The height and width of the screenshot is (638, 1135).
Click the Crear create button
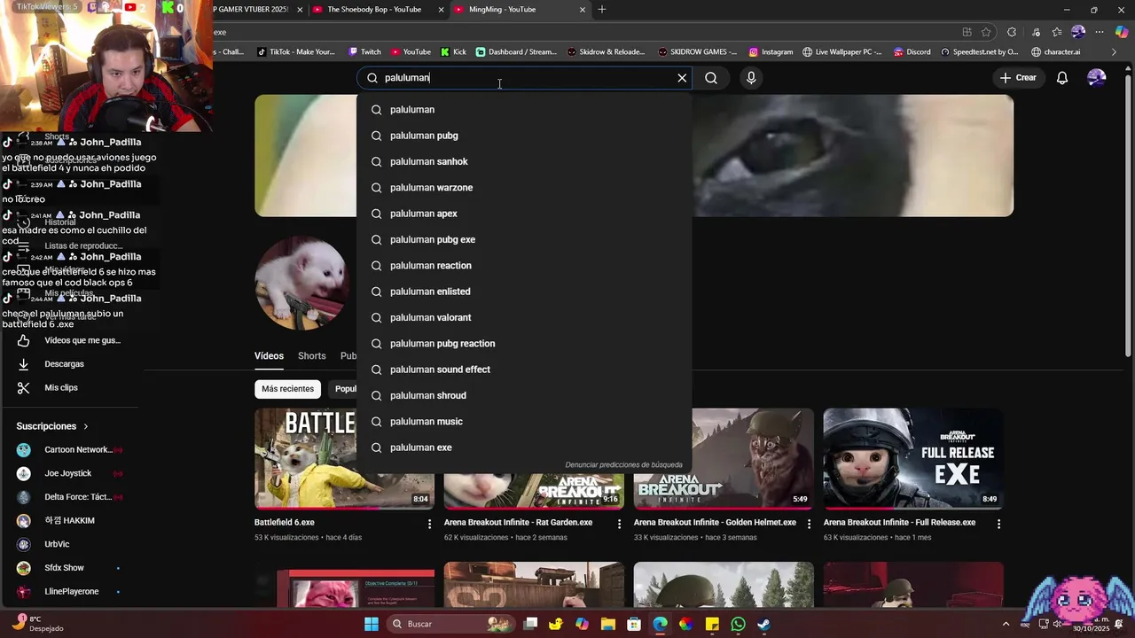(x=1018, y=78)
